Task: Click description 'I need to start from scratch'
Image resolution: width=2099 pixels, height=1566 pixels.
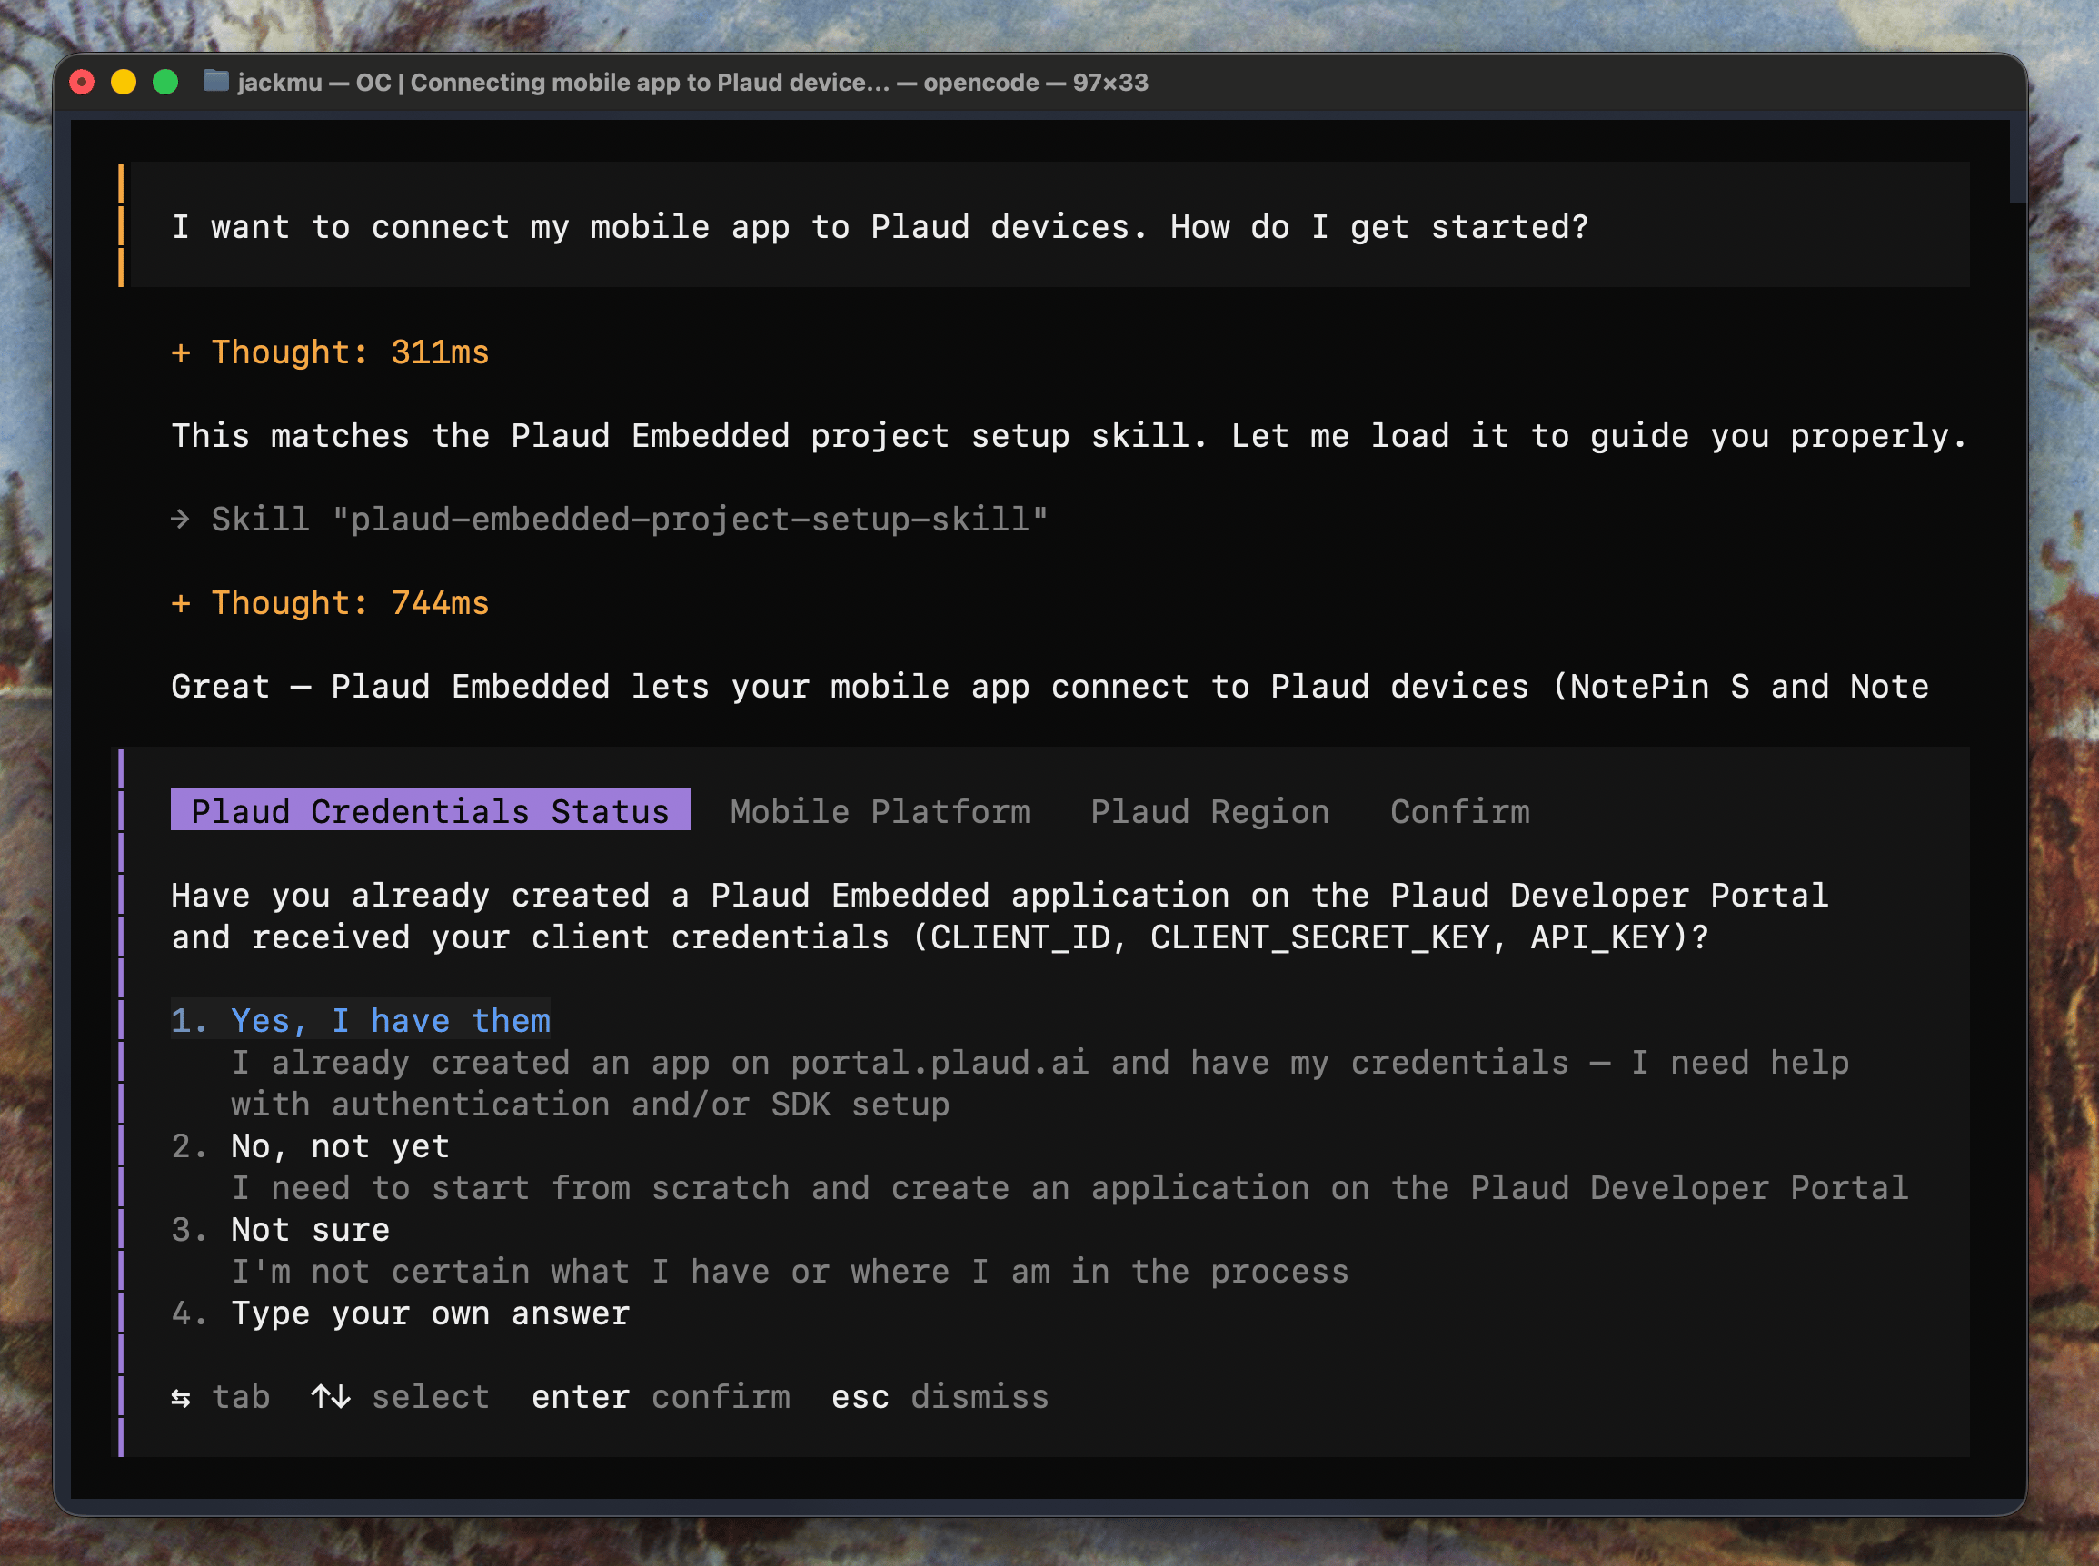Action: click(x=1069, y=1187)
